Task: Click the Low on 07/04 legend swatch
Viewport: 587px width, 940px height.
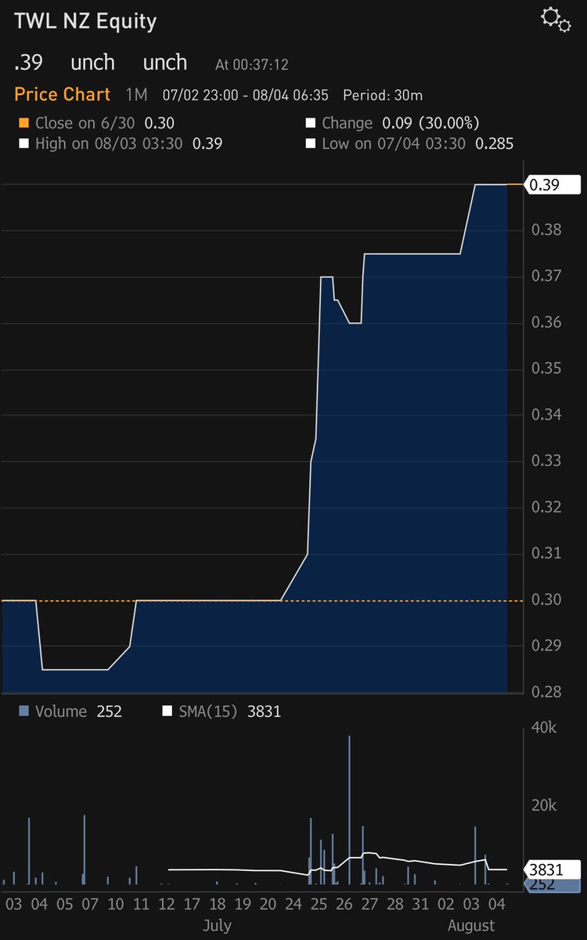Action: coord(311,143)
